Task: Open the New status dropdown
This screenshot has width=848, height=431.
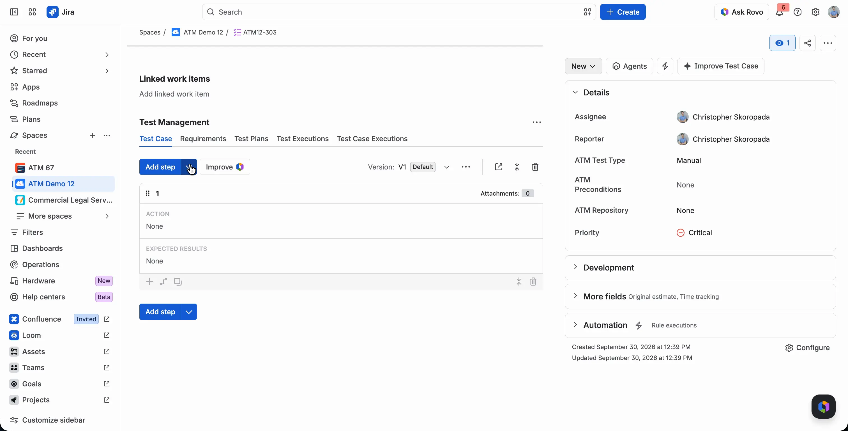Action: [583, 66]
